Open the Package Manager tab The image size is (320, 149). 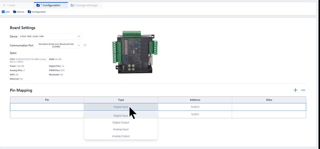click(85, 5)
